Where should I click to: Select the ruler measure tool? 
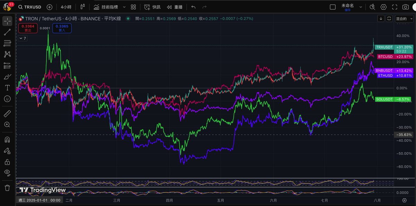pyautogui.click(x=7, y=113)
